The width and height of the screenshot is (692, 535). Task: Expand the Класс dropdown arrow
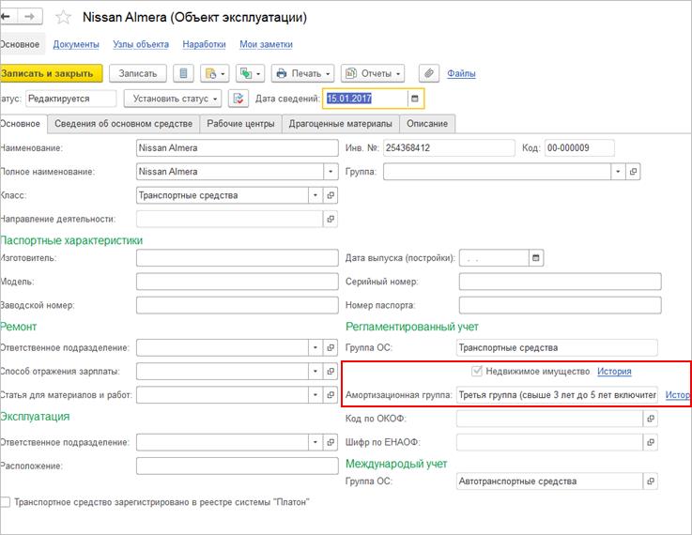(315, 195)
